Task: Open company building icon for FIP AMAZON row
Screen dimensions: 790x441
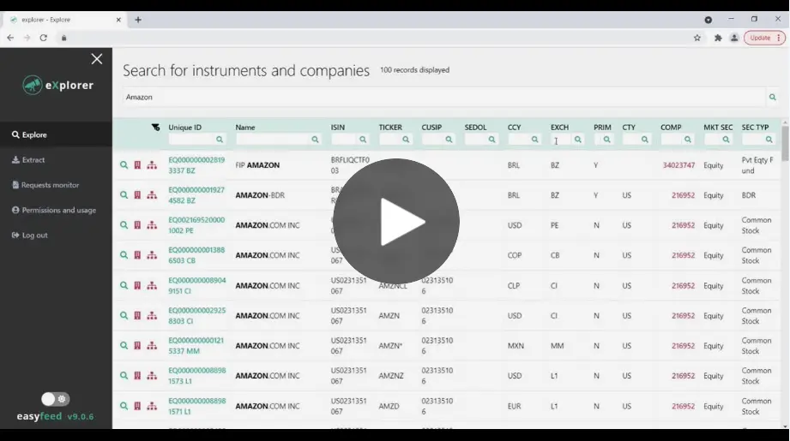Action: 137,165
